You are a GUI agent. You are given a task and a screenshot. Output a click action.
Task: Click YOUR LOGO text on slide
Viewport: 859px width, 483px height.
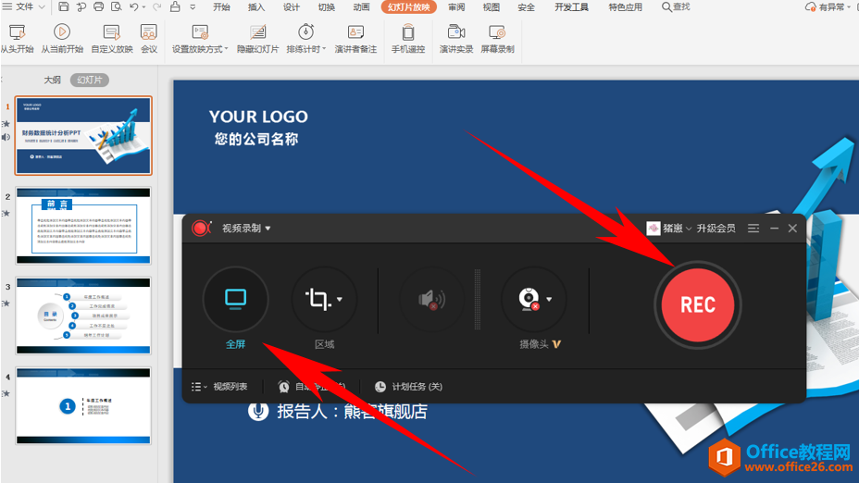tap(258, 117)
